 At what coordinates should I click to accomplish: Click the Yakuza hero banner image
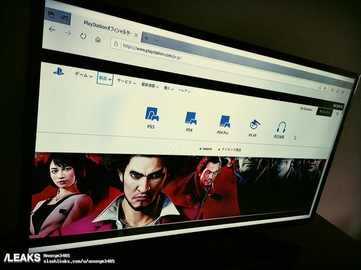point(177,193)
